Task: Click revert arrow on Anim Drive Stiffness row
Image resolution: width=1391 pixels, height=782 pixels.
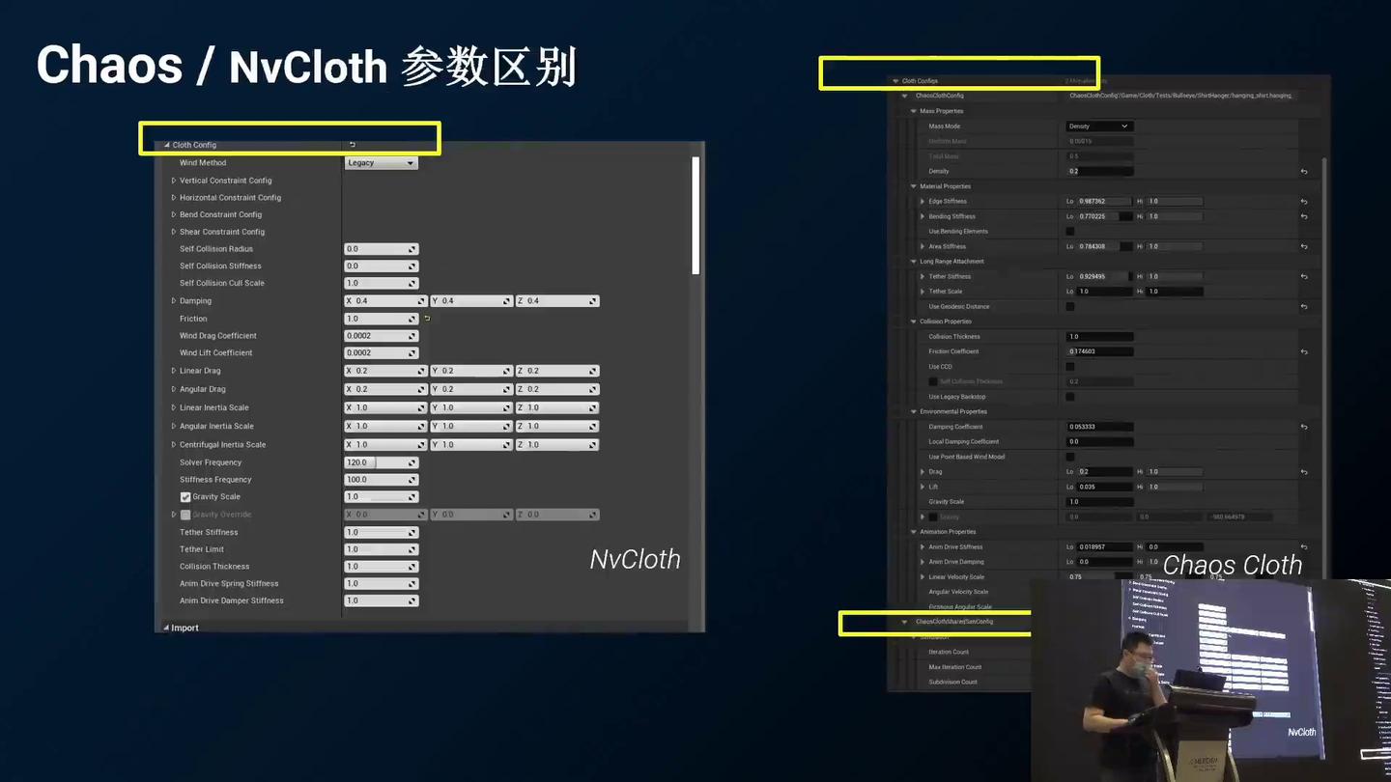Action: click(1304, 547)
